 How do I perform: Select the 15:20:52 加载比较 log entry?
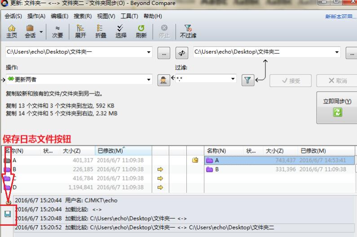[x=185, y=228]
